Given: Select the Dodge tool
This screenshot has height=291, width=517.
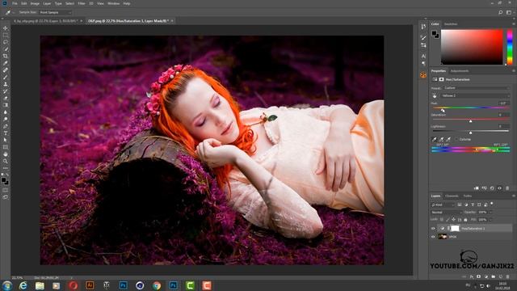Looking at the screenshot, I should point(6,119).
